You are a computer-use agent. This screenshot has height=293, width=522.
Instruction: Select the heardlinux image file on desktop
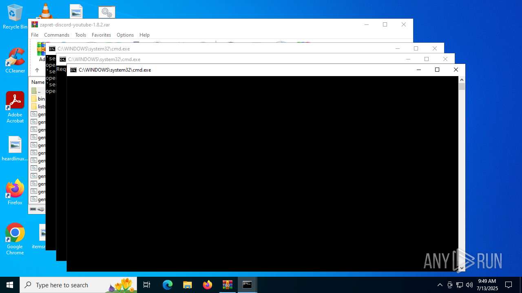tap(15, 149)
